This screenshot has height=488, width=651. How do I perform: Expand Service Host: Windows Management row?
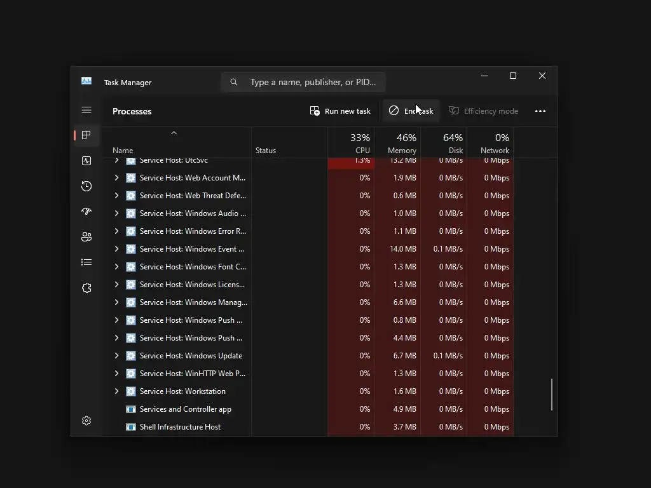pos(117,302)
